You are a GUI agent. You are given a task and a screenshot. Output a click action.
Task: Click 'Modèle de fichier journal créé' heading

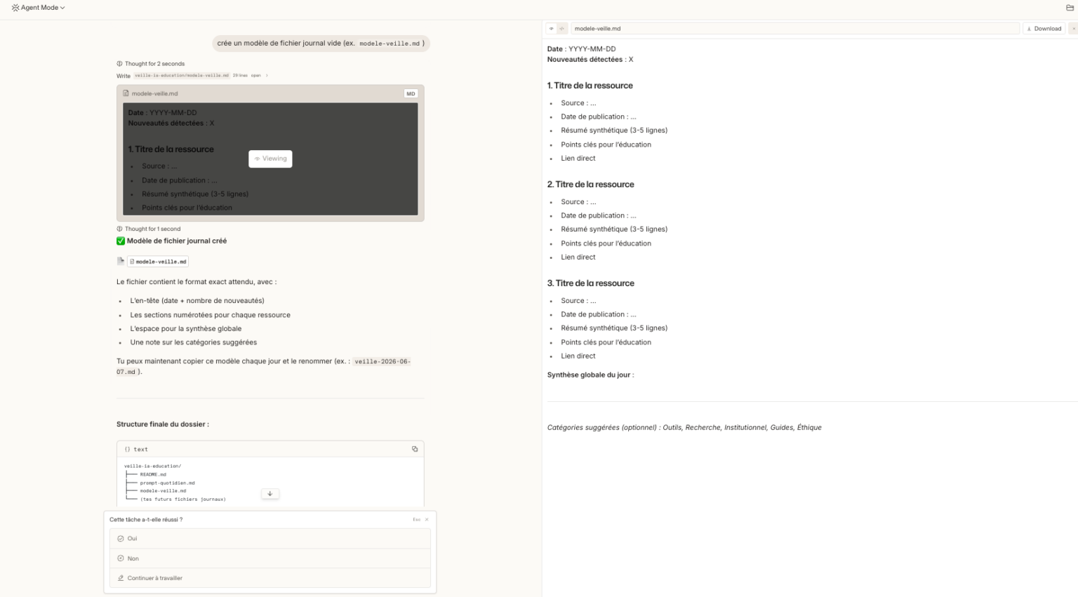coord(177,241)
